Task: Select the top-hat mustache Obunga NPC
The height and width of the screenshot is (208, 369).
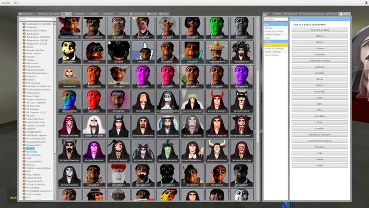Action: pos(94,28)
